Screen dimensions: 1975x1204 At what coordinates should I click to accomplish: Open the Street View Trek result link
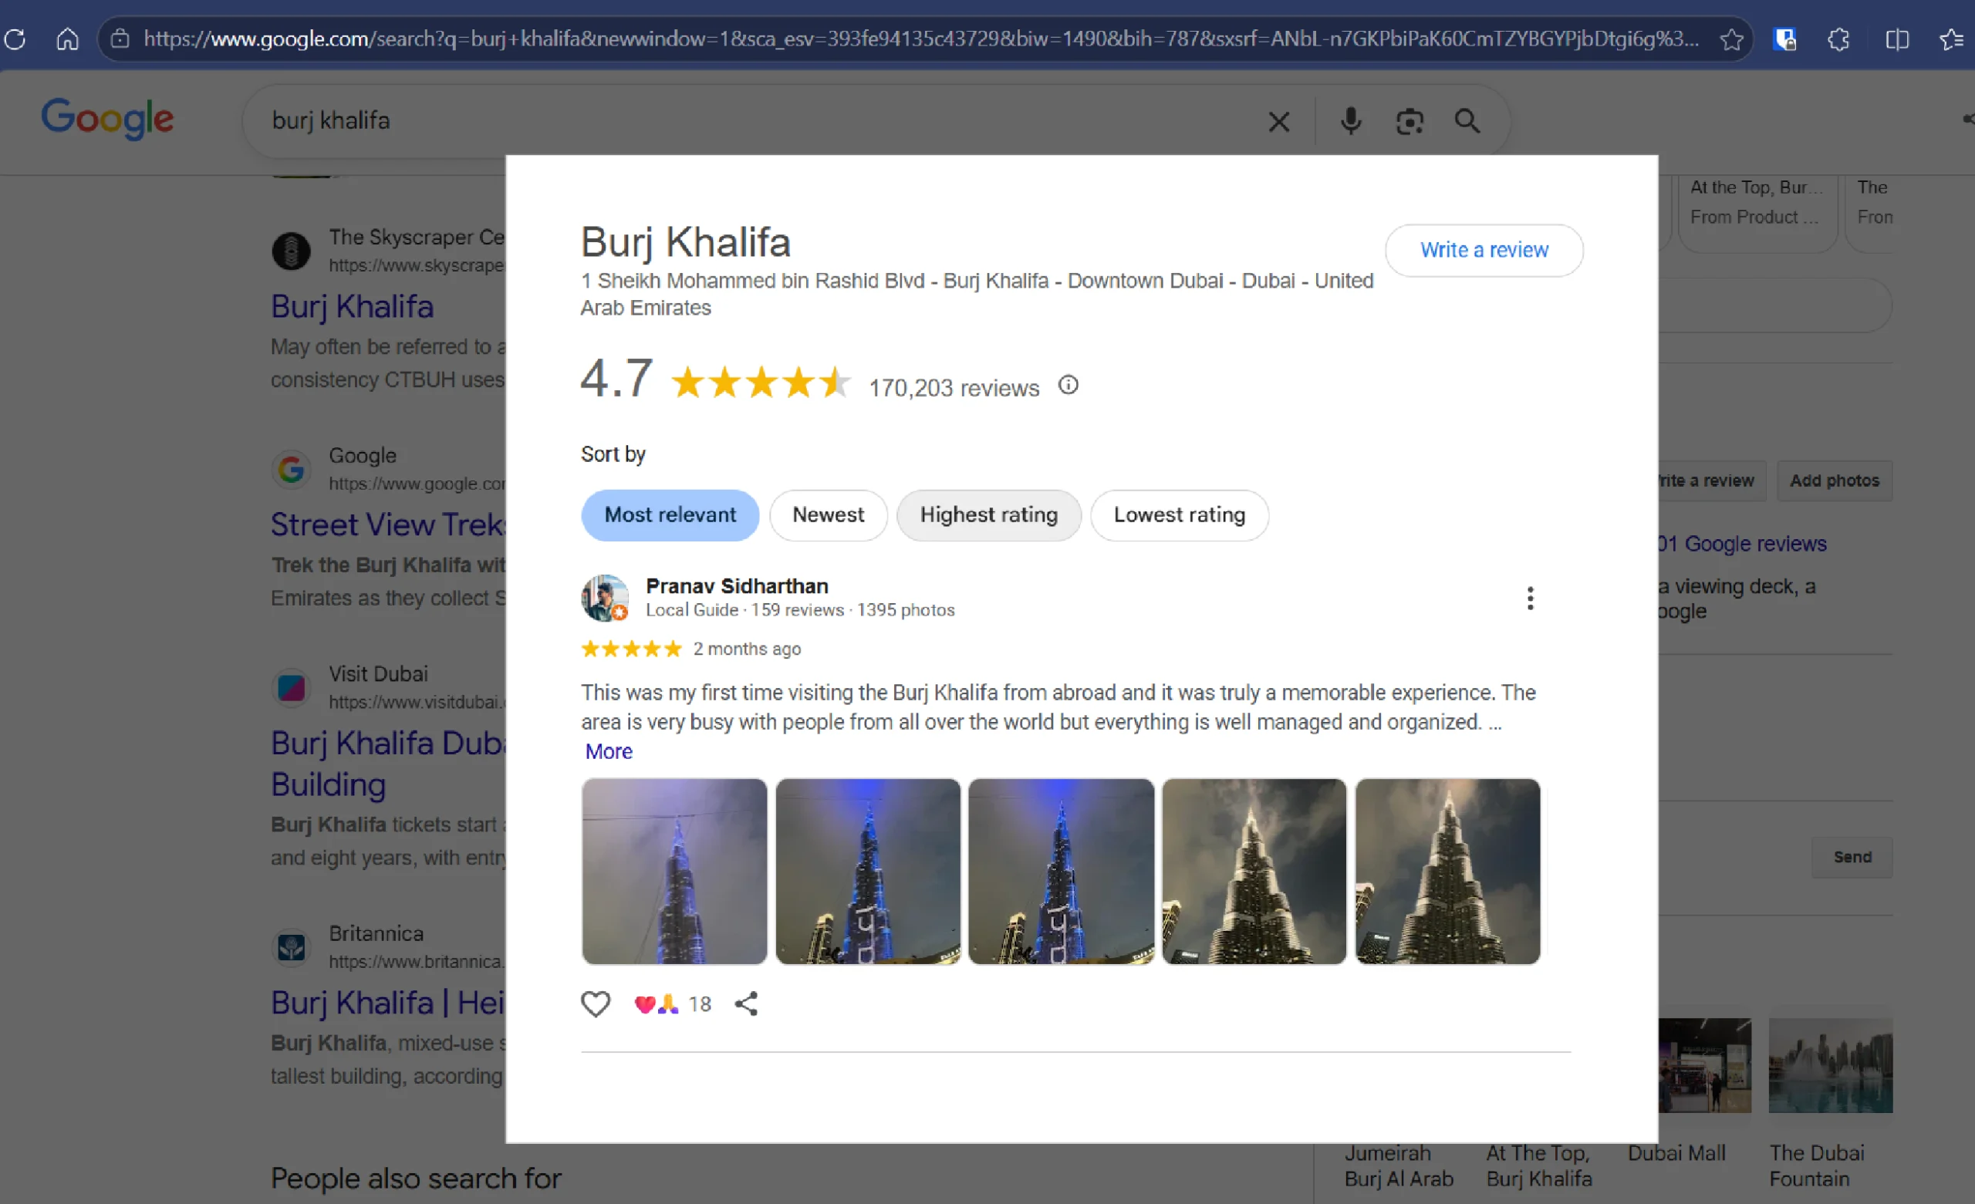pyautogui.click(x=388, y=524)
